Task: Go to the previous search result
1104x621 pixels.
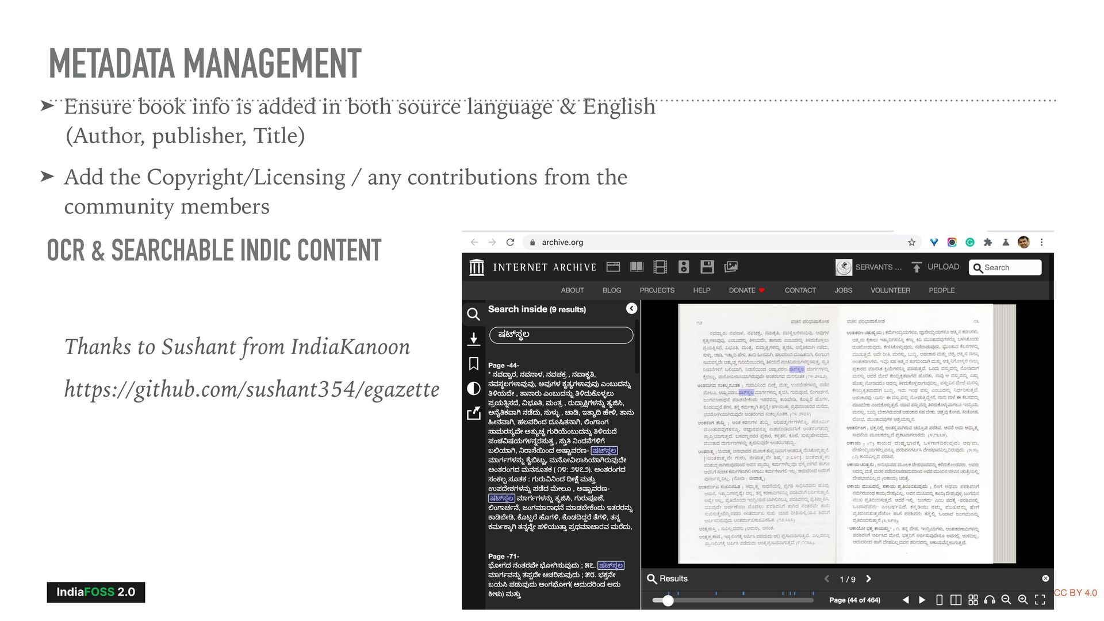Action: point(827,579)
